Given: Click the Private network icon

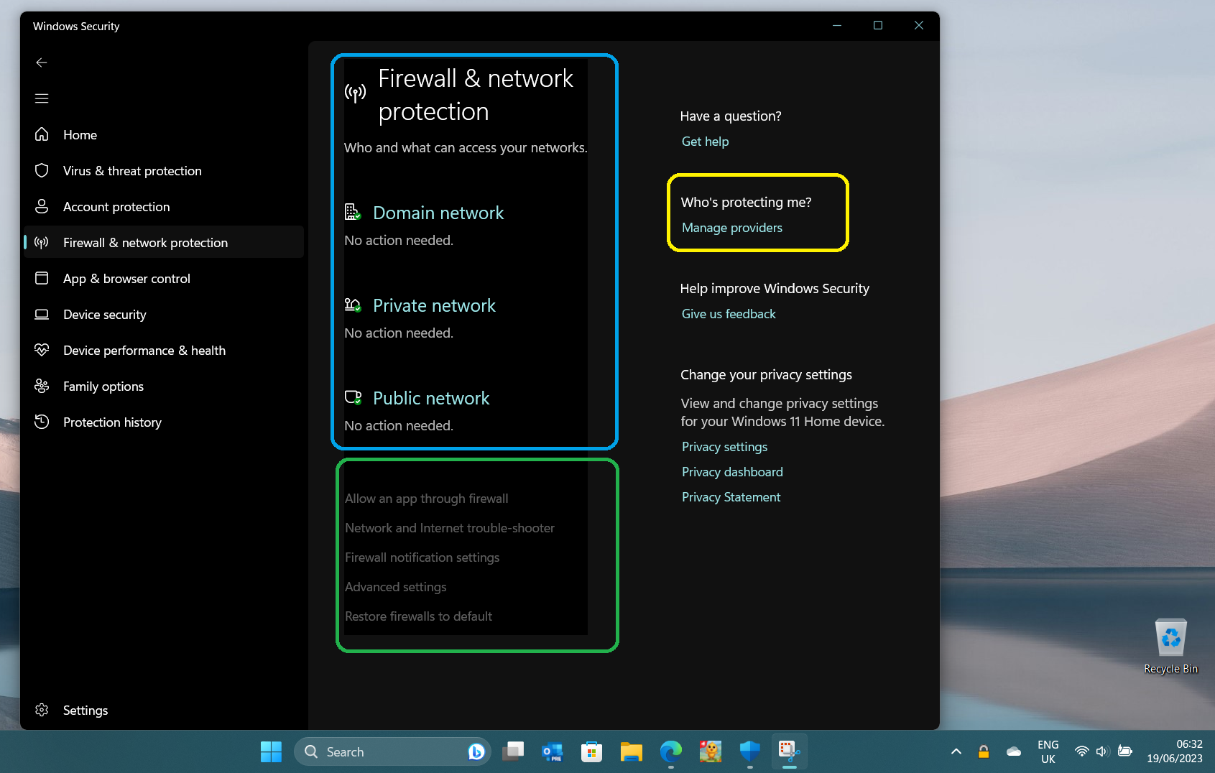Looking at the screenshot, I should [352, 305].
